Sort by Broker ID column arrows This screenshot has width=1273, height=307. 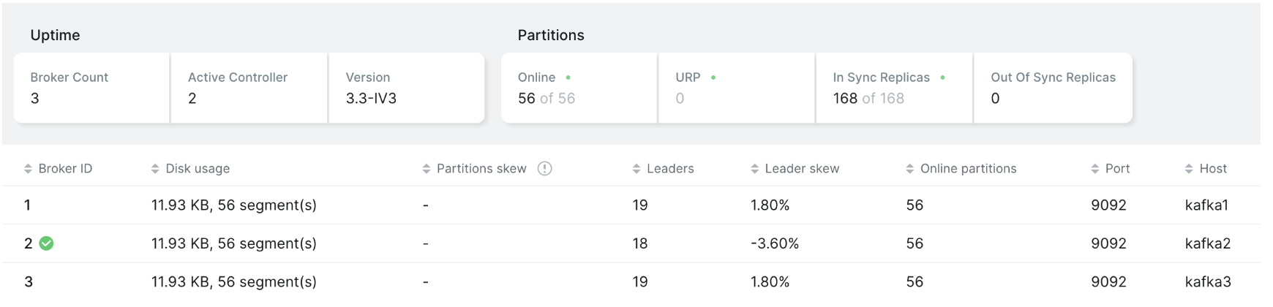coord(28,169)
